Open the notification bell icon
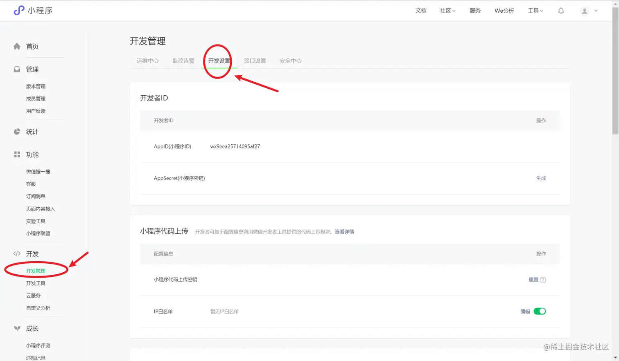 [561, 11]
